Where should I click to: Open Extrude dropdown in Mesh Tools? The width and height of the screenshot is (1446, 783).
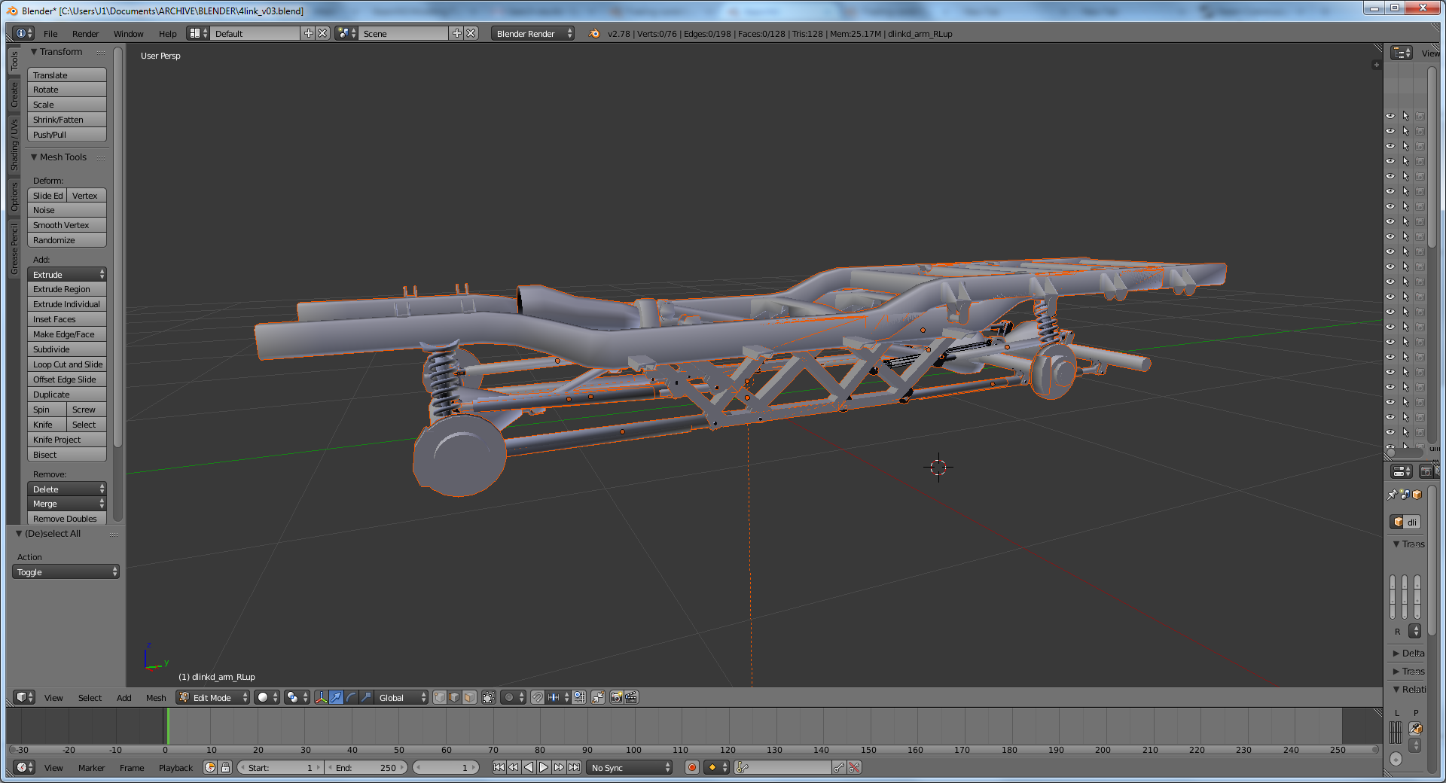(67, 274)
